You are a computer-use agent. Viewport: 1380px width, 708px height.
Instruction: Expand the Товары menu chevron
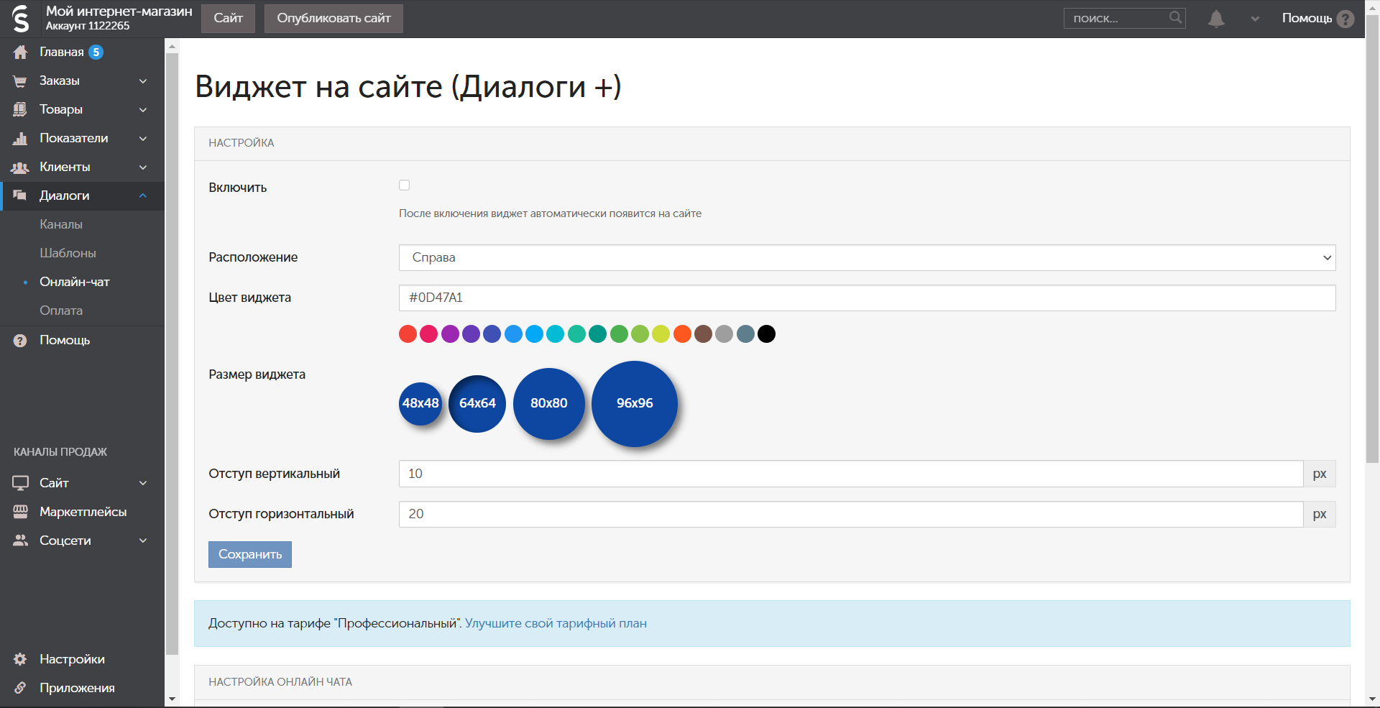[x=143, y=110]
